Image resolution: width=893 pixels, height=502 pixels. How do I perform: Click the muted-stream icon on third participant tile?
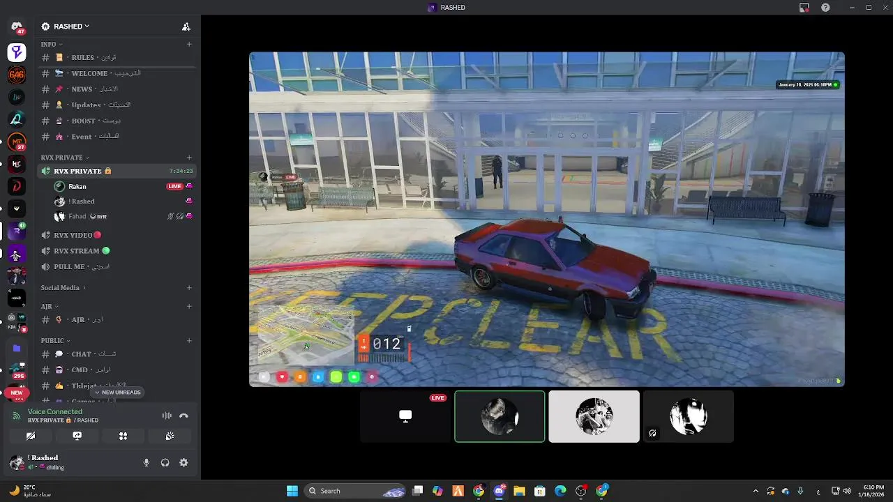(652, 433)
